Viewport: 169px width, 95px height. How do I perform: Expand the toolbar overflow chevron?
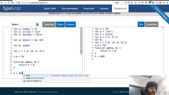[164, 3]
